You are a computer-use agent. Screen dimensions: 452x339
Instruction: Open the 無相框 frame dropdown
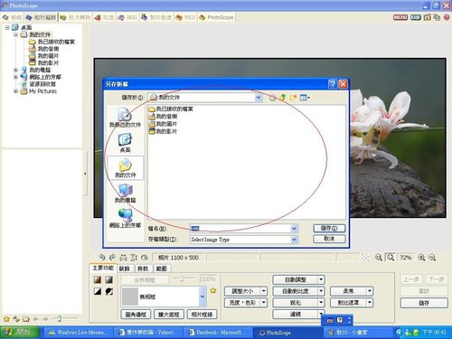coord(202,297)
